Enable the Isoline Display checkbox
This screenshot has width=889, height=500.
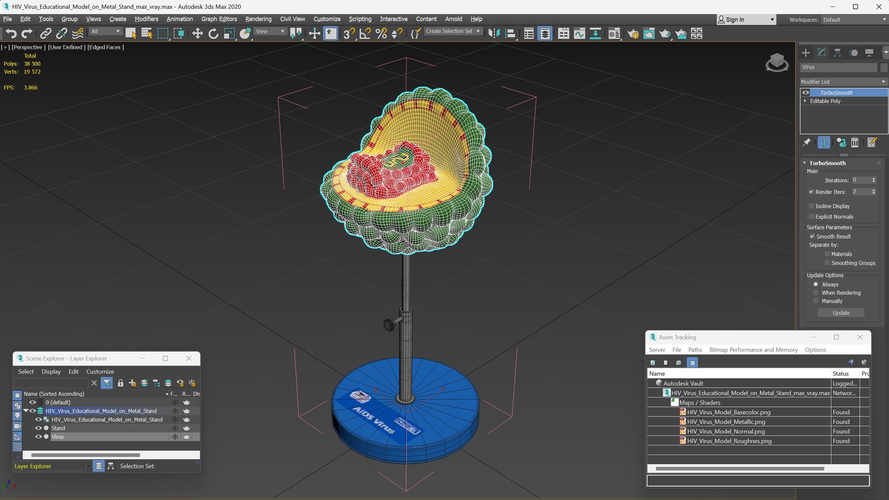pyautogui.click(x=811, y=206)
